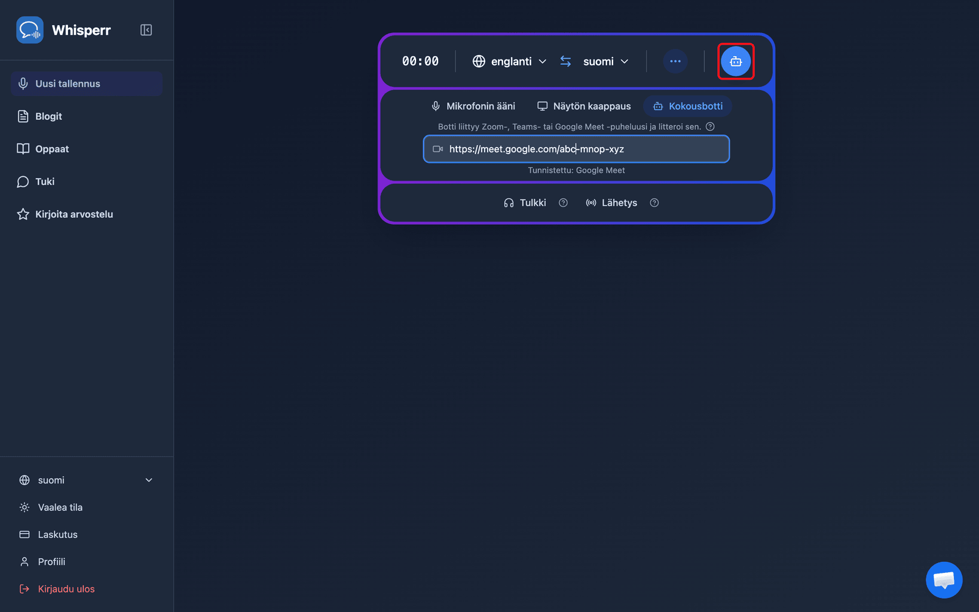This screenshot has height=612, width=979.
Task: Open Uusi tallennus in sidebar
Action: tap(86, 84)
